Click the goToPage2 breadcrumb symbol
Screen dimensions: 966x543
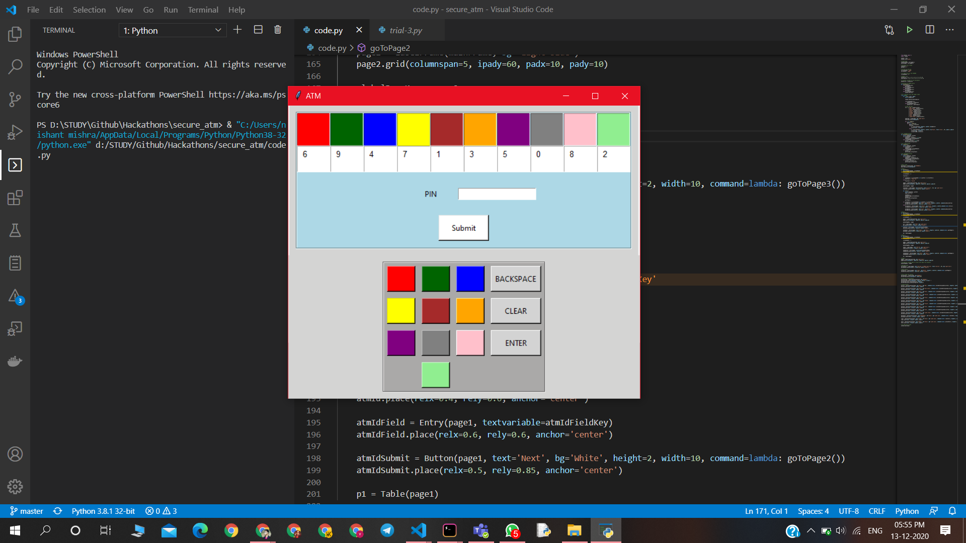click(x=389, y=48)
